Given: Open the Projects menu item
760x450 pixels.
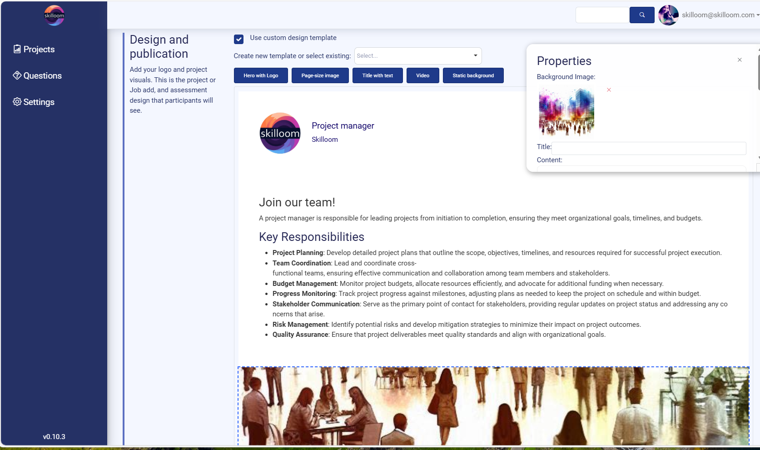Looking at the screenshot, I should tap(39, 49).
